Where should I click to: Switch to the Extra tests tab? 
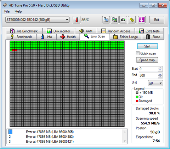click(149, 31)
